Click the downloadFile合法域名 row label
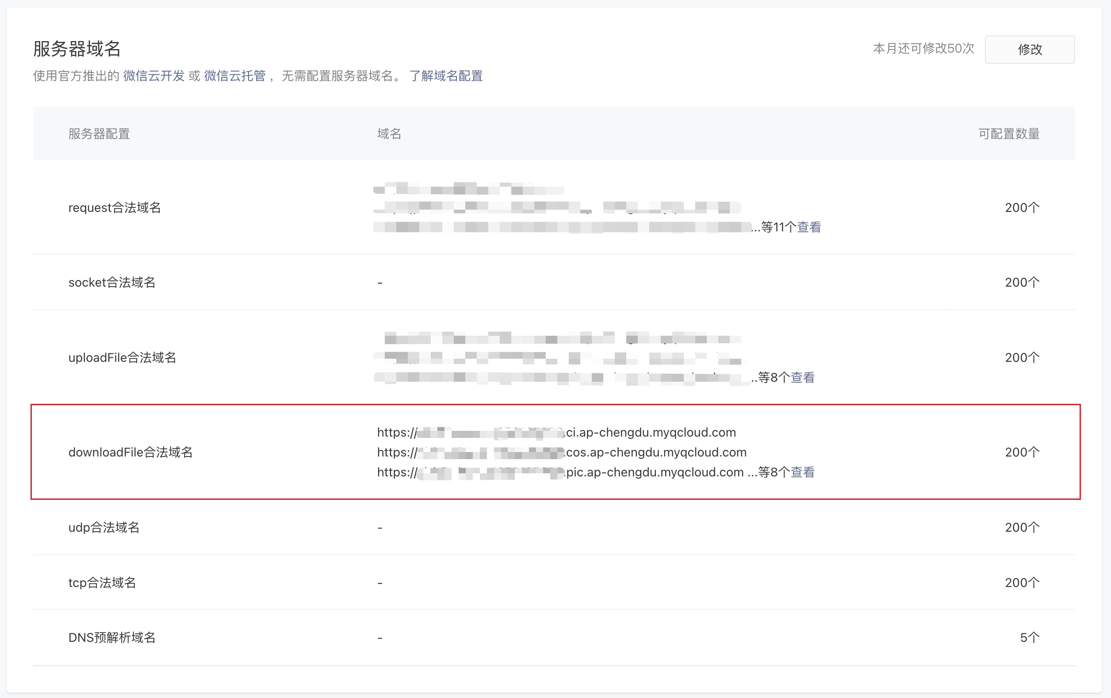Screen dimensions: 1111x698 pyautogui.click(x=130, y=452)
